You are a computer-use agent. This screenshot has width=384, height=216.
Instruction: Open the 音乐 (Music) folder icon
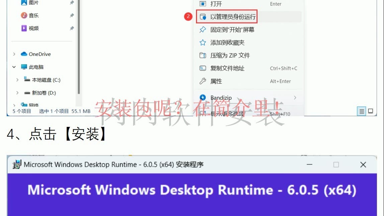(23, 15)
